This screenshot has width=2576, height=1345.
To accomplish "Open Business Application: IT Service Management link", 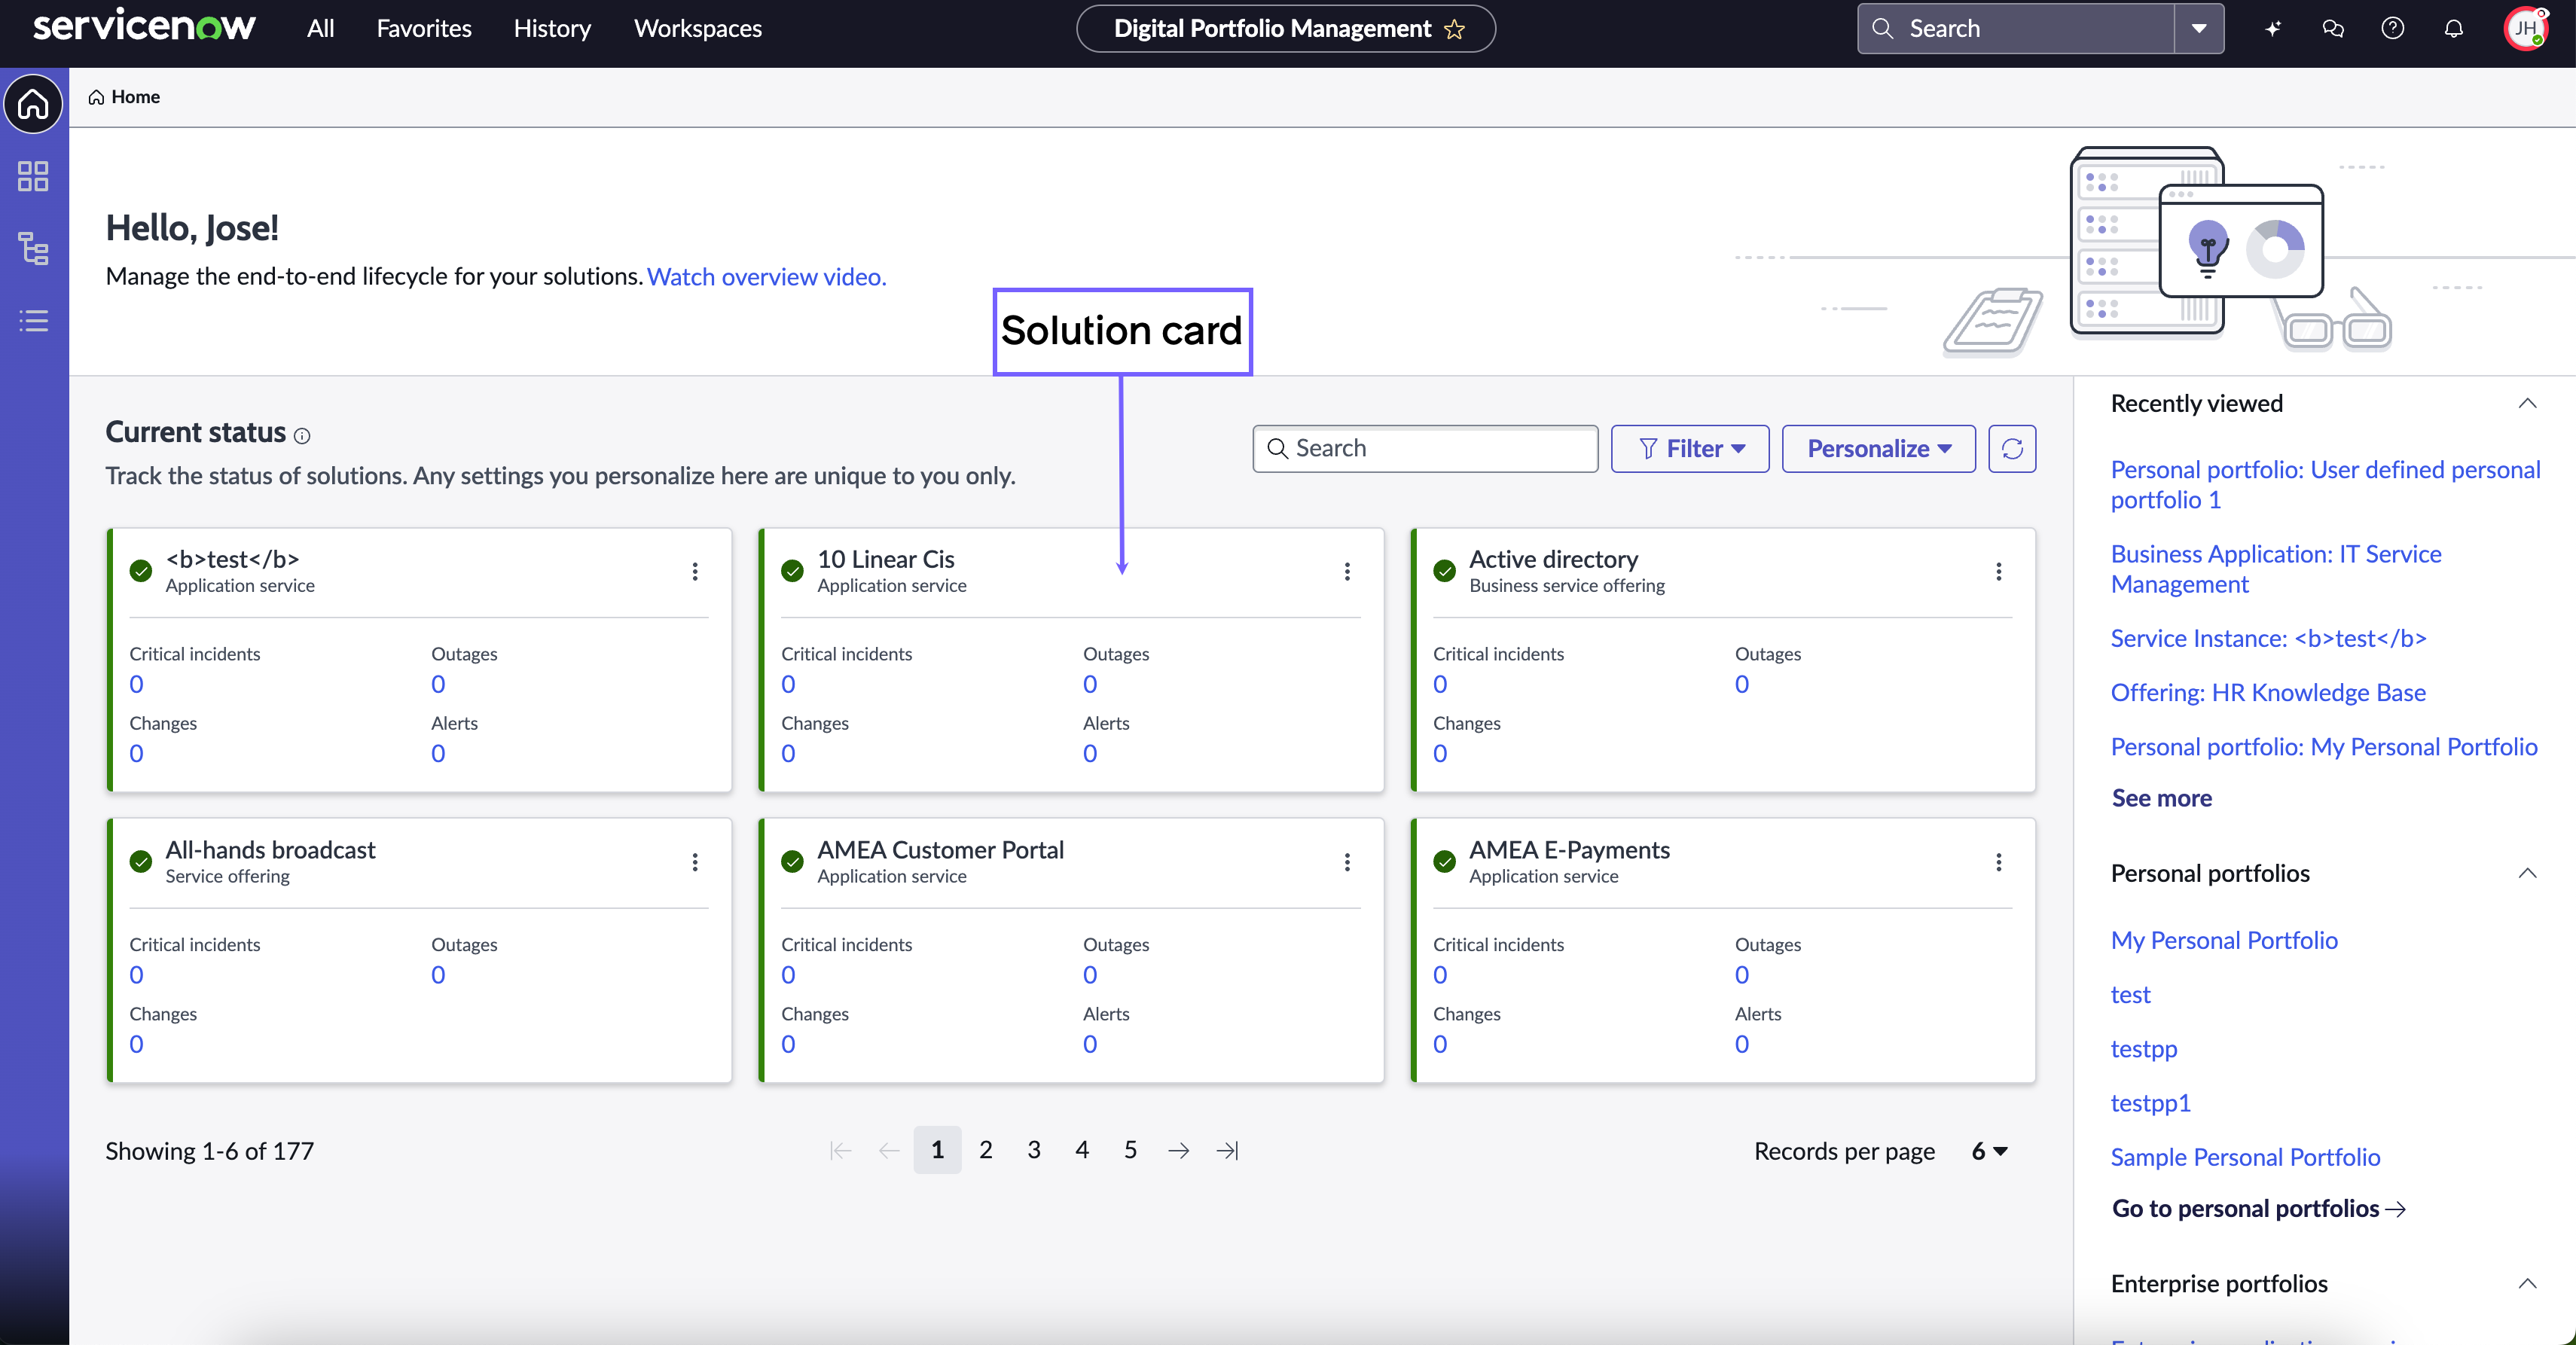I will pyautogui.click(x=2275, y=569).
